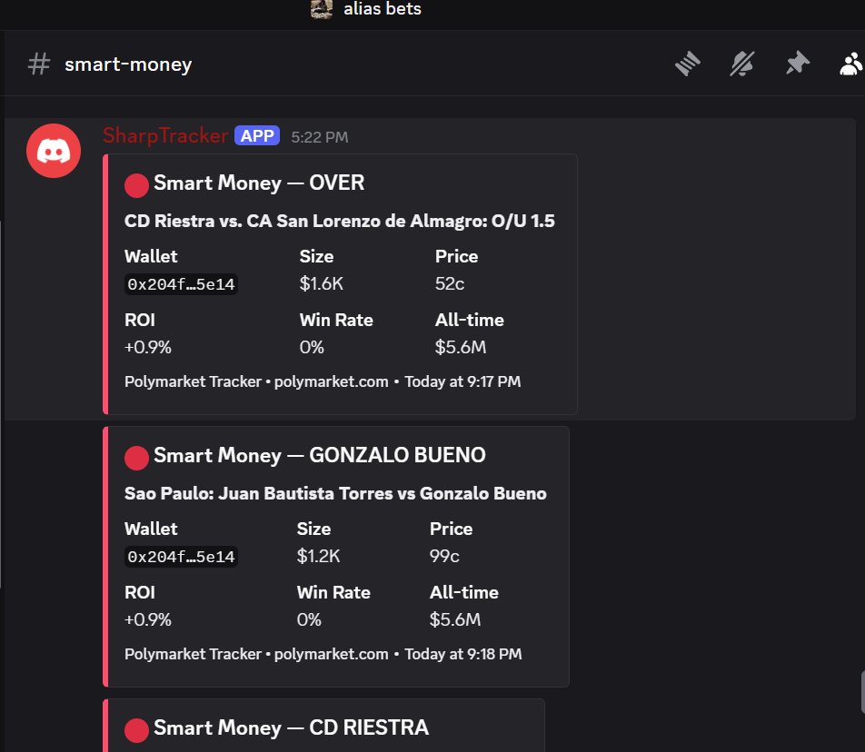Image resolution: width=865 pixels, height=752 pixels.
Task: Click red circle beside GONZALO BUENO title
Action: [x=136, y=458]
